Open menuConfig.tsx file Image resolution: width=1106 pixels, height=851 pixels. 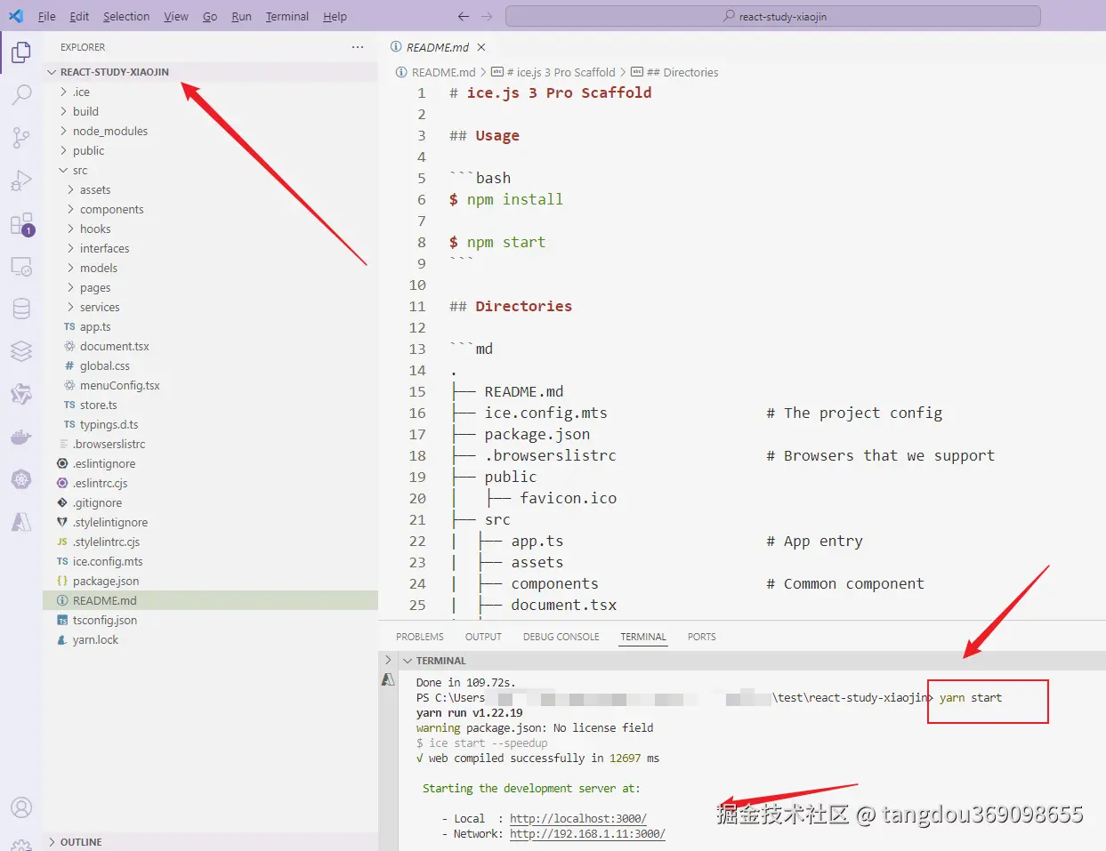click(210, 385)
